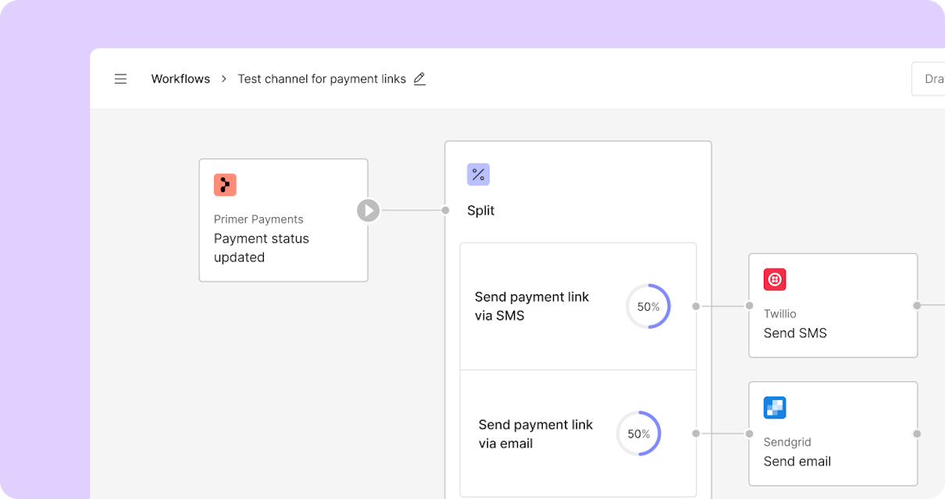Click the Twilio red logo icon
The image size is (945, 499).
pyautogui.click(x=775, y=280)
